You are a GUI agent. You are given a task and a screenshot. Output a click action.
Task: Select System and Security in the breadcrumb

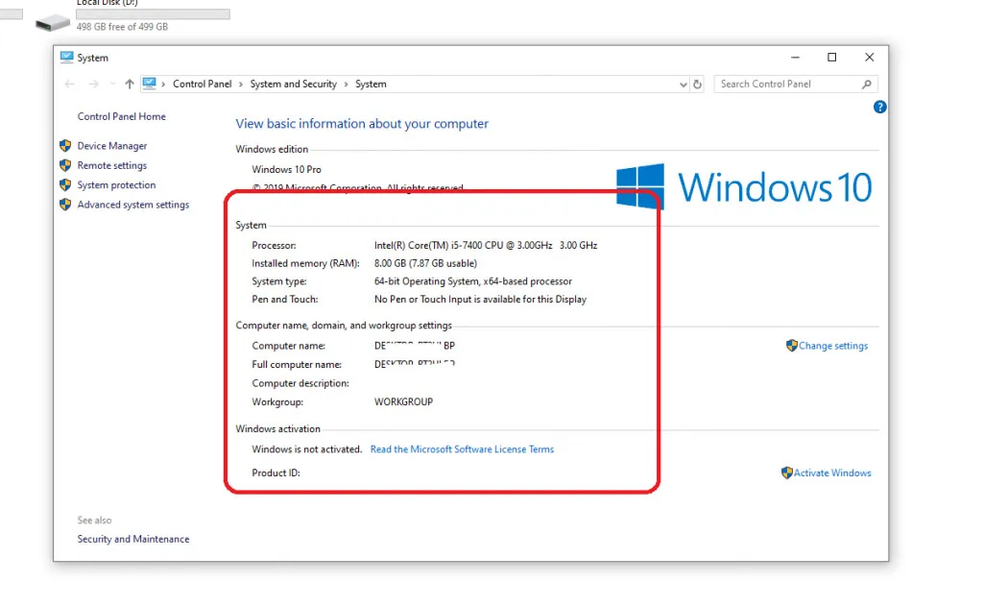click(x=294, y=85)
